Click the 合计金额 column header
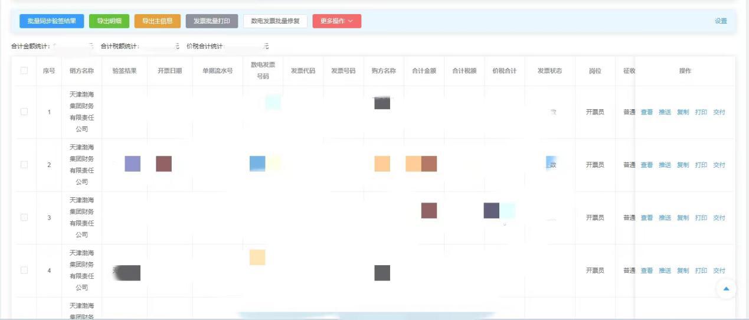749x320 pixels. coord(424,71)
